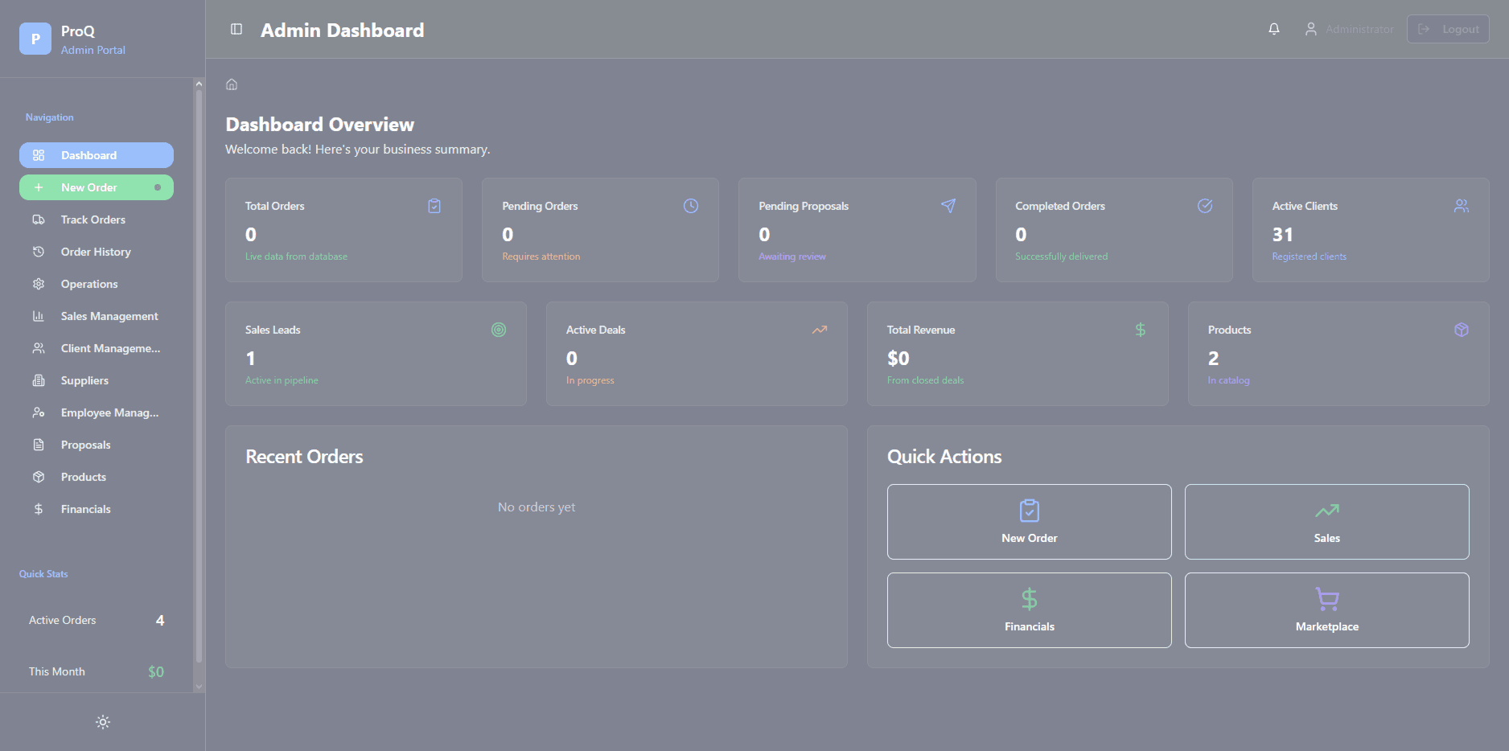Viewport: 1509px width, 751px height.
Task: Click 'From closed deals' text
Action: [x=925, y=380]
